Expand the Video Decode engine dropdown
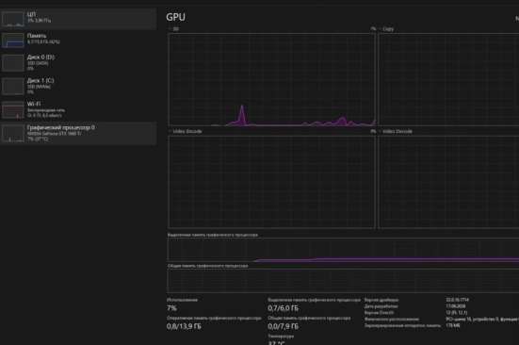 click(x=396, y=131)
